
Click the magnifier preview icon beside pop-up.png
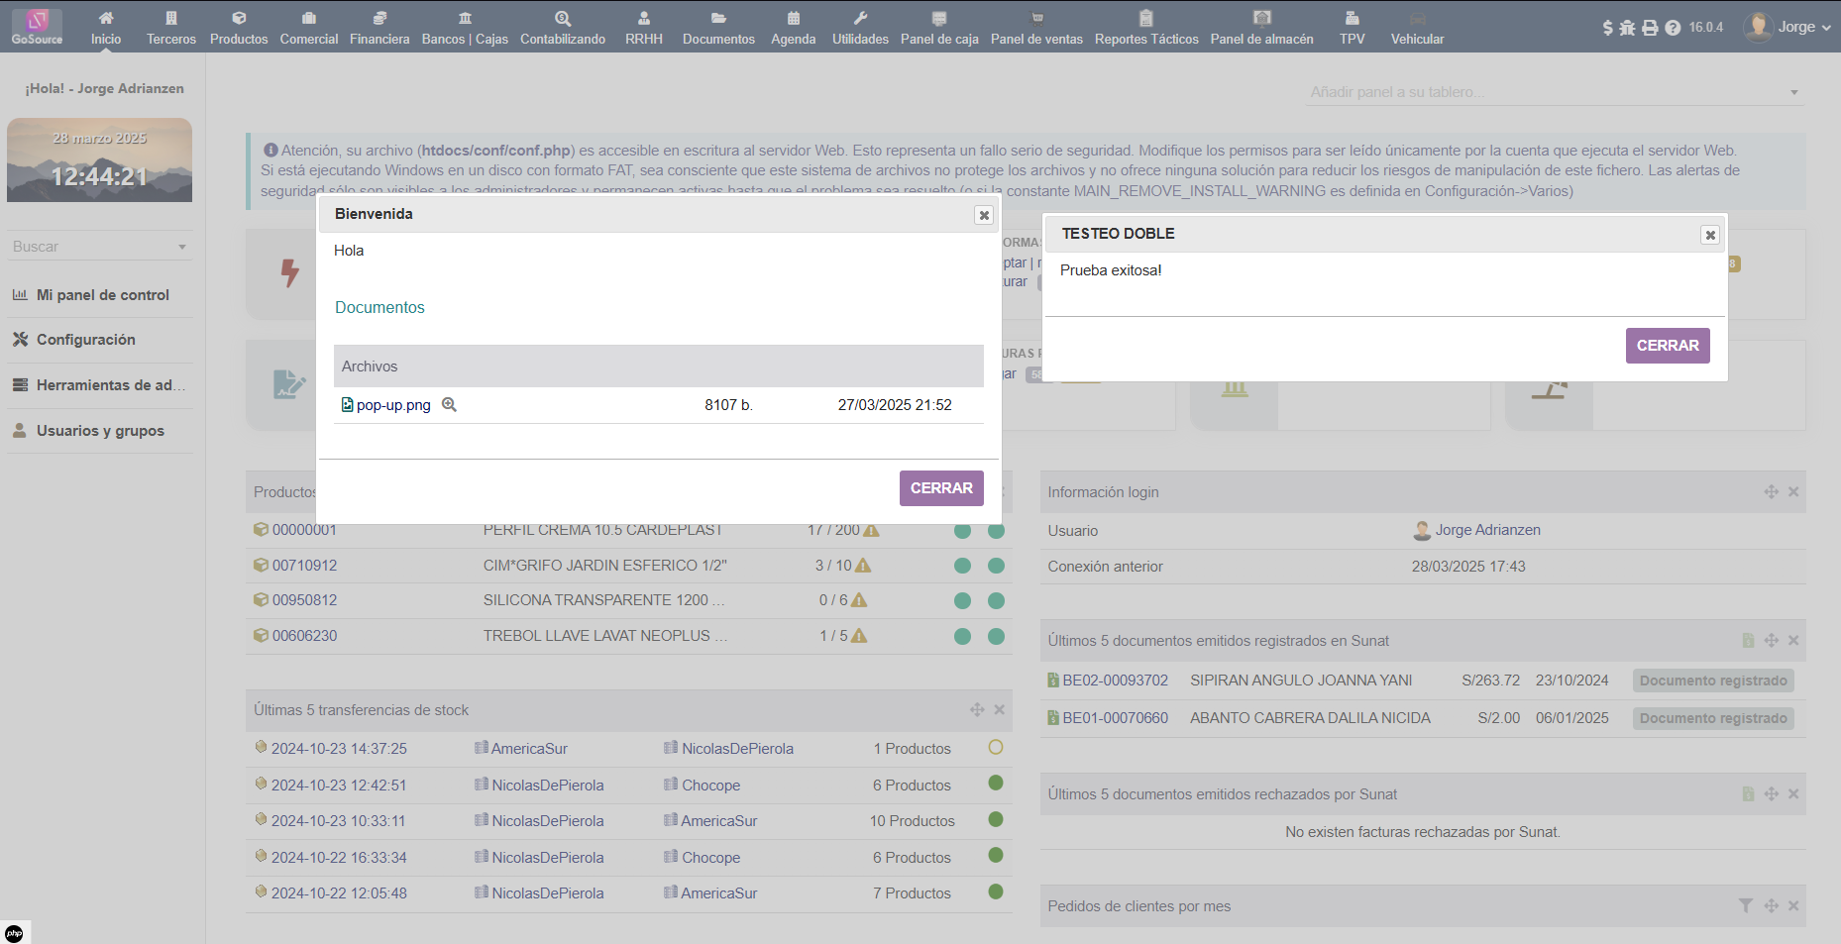tap(449, 404)
